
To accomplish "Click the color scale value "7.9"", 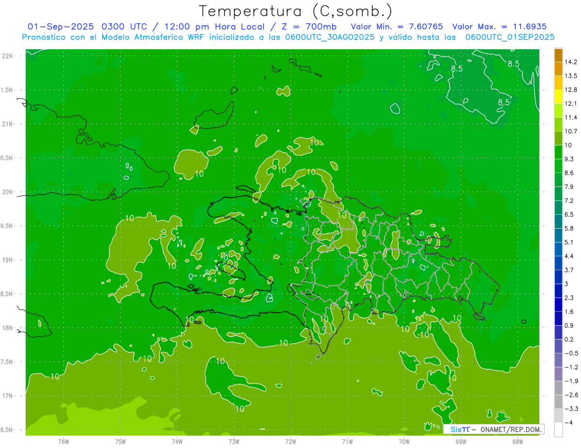I will (x=569, y=187).
